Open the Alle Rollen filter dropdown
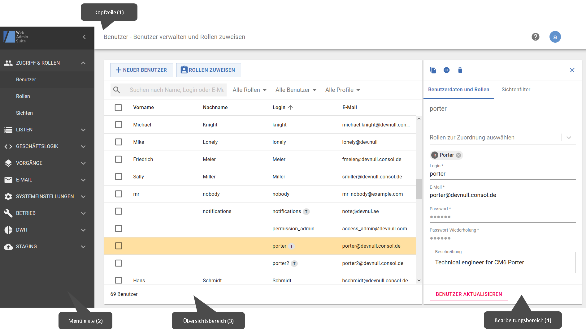This screenshot has width=586, height=333. [250, 90]
